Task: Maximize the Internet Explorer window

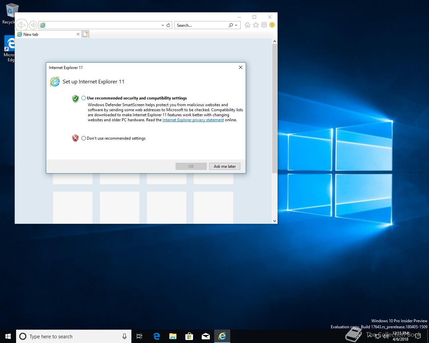Action: (x=254, y=17)
